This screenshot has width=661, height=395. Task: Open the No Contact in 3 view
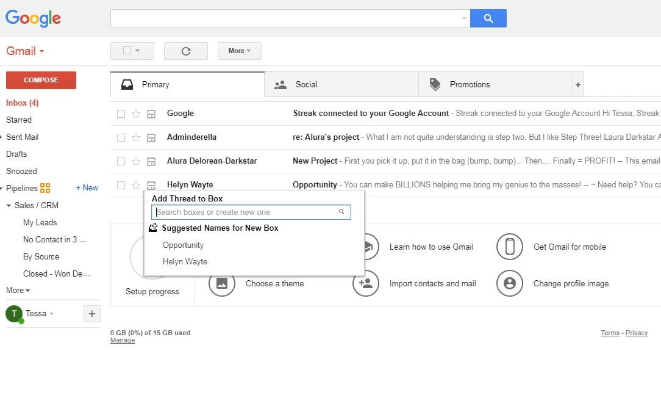click(55, 240)
